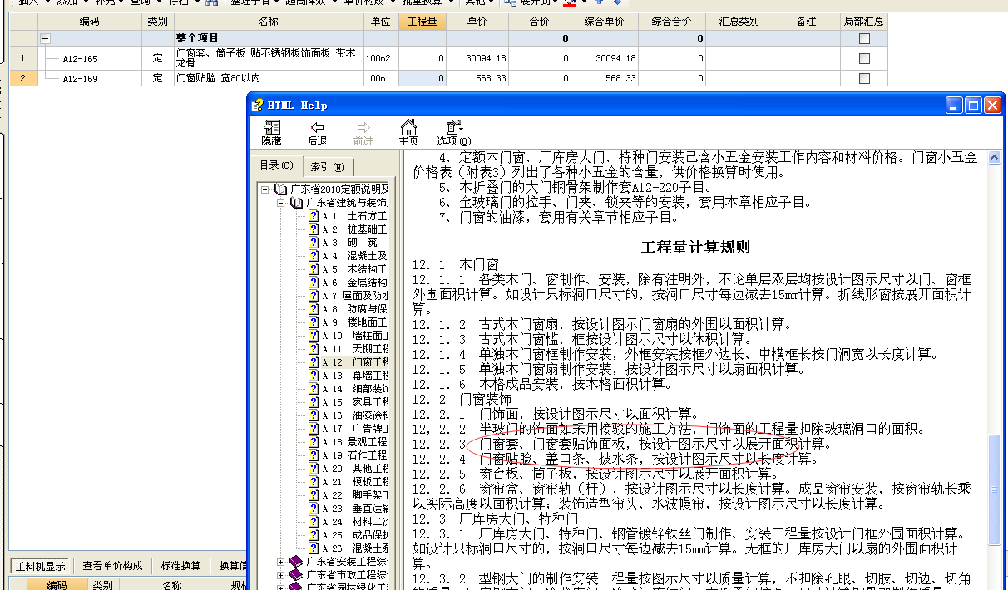Select the A.18 景观工程 topic icon
The height and width of the screenshot is (590, 1008).
pyautogui.click(x=314, y=442)
